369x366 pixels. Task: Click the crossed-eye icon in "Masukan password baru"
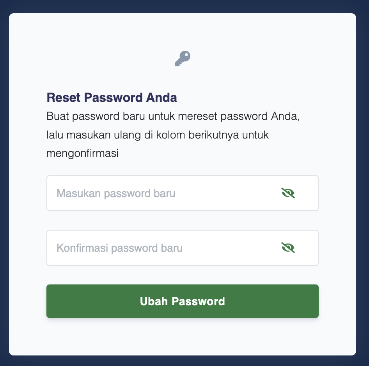coord(288,193)
